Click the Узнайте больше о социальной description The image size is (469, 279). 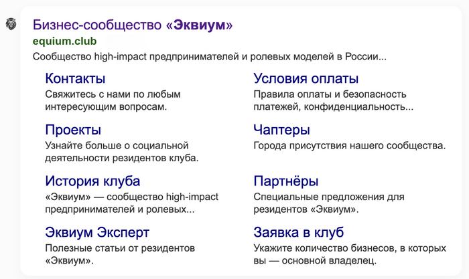point(121,152)
